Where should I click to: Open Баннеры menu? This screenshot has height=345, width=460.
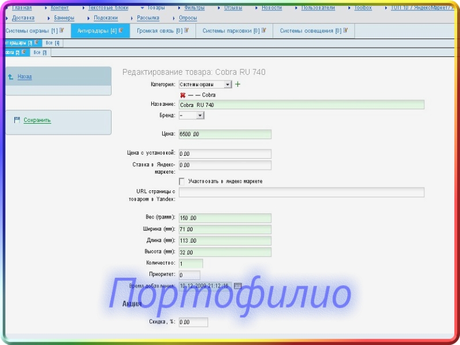64,18
